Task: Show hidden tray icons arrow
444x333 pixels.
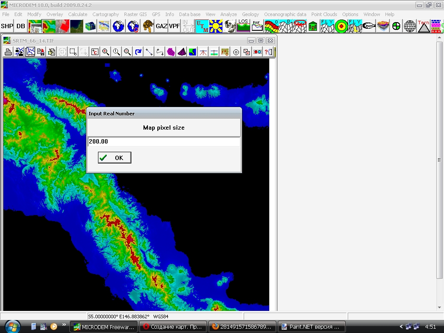Action: (401, 327)
